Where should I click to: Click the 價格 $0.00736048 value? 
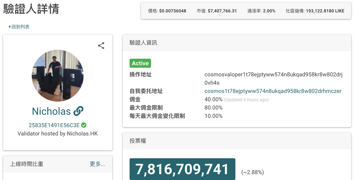(173, 11)
